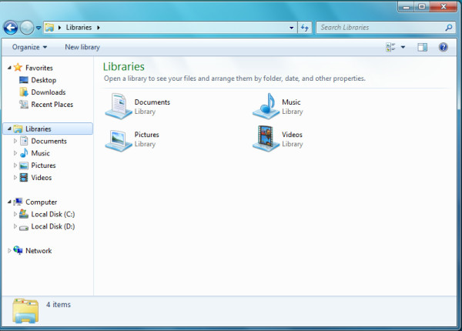Viewport: 462px width, 331px height.
Task: Open the Documents library icon
Action: click(x=117, y=106)
